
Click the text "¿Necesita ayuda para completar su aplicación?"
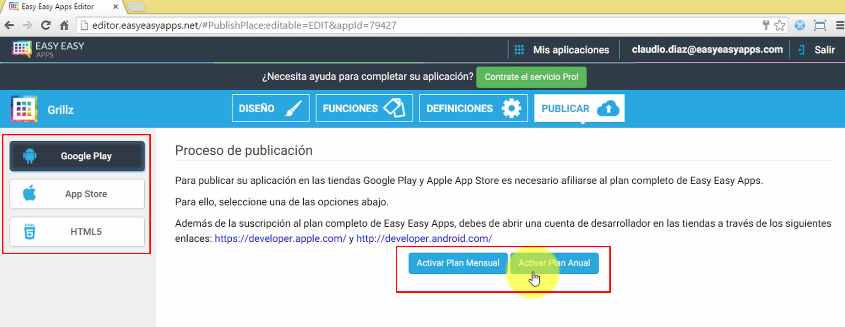tap(367, 77)
